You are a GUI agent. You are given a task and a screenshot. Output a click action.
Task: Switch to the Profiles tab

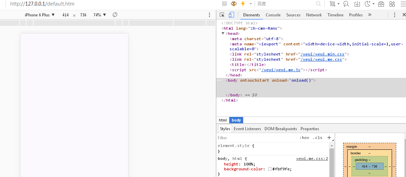pyautogui.click(x=356, y=15)
